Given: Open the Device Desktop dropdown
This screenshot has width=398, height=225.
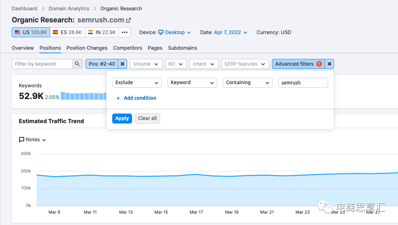Looking at the screenshot, I should [x=174, y=32].
